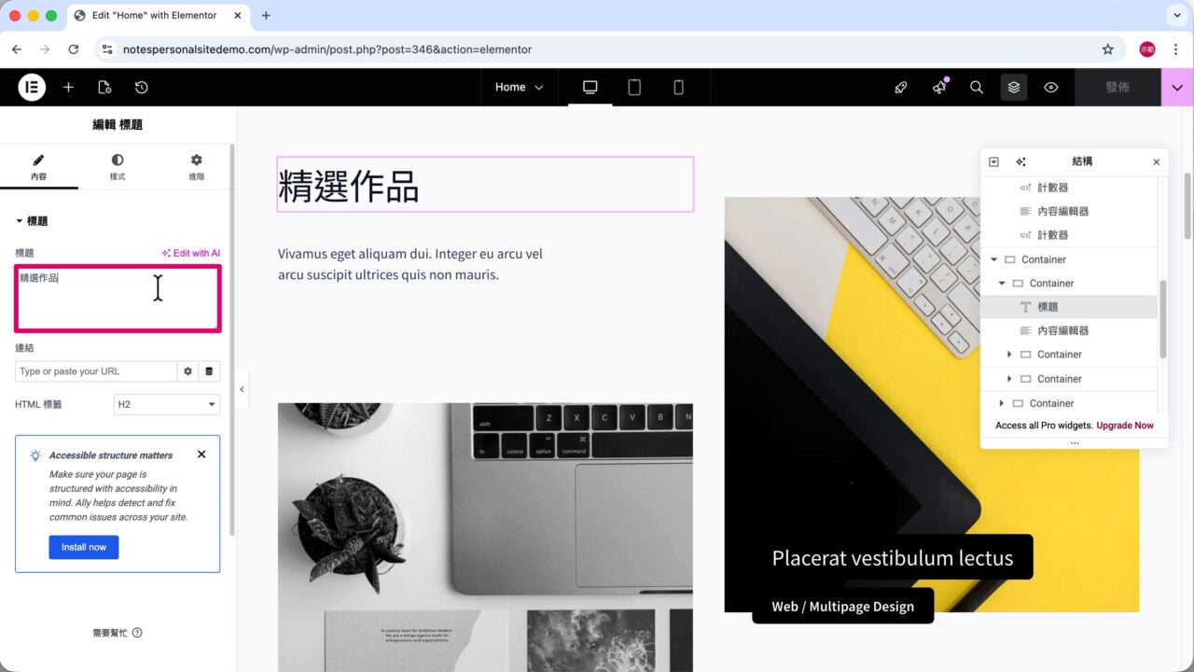
Task: Click the add element plus icon
Action: (68, 87)
